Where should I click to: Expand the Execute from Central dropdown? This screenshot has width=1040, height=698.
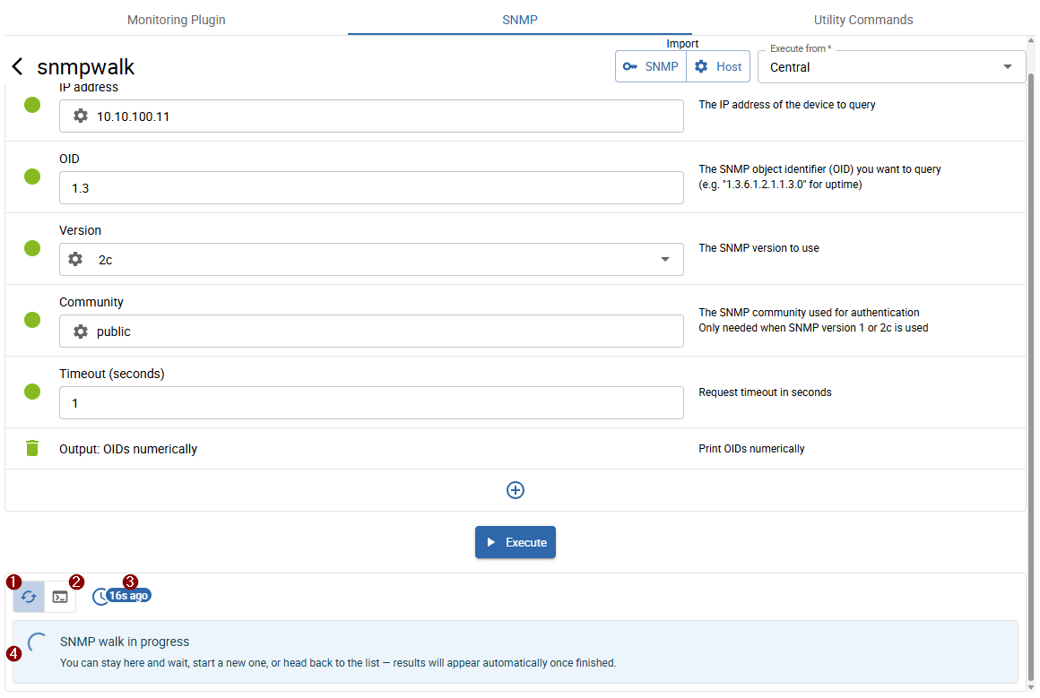pos(1008,67)
